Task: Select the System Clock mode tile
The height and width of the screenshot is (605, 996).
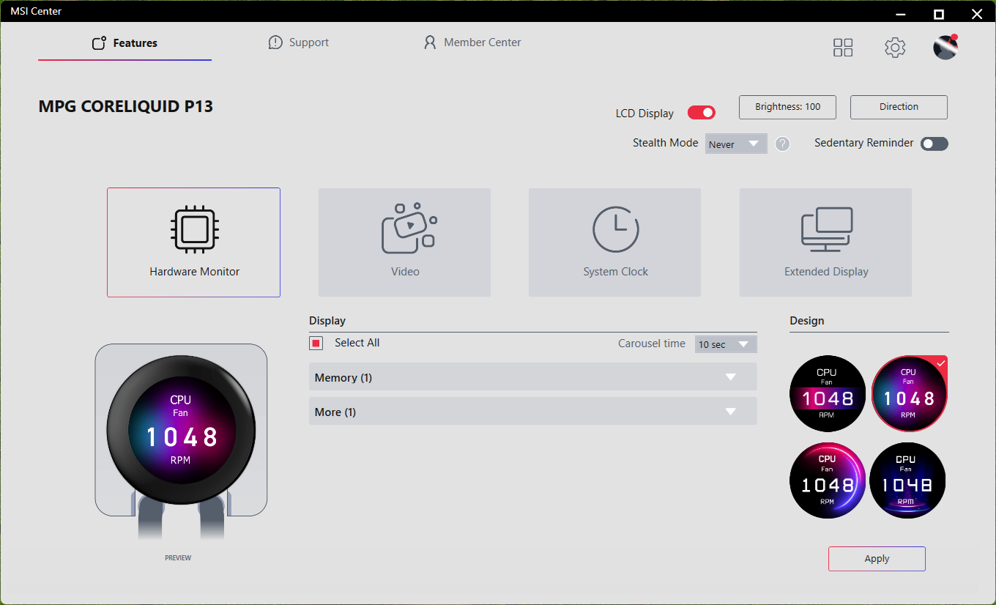Action: (615, 242)
